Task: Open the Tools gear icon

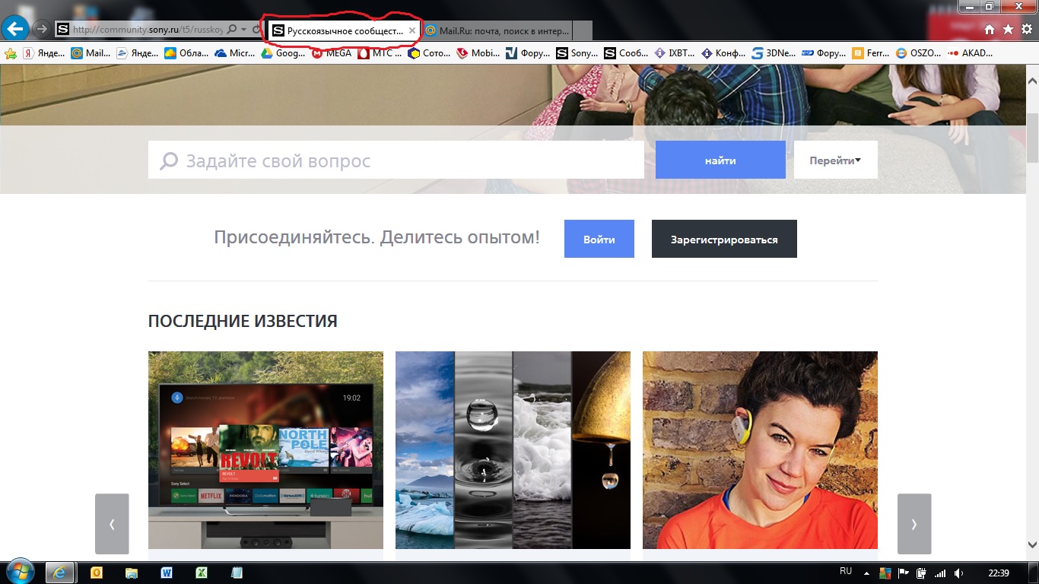Action: [1026, 29]
